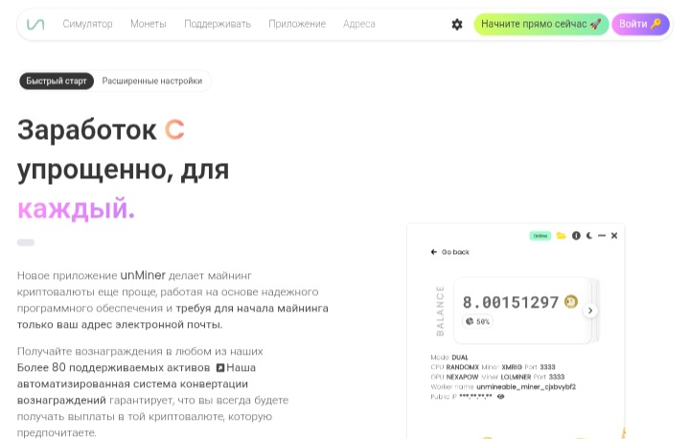Click the external link icon next to Наша
Viewport: 690px width, 439px height.
pos(220,368)
